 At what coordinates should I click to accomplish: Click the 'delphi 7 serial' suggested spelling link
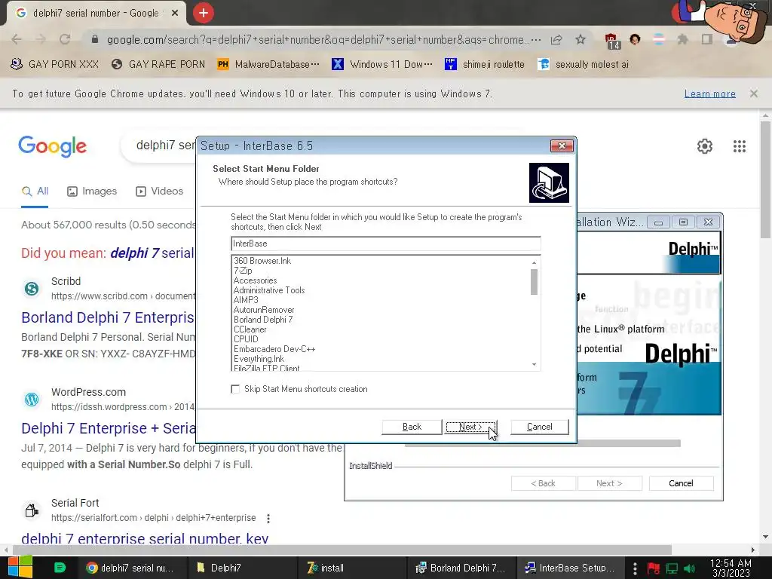click(x=152, y=253)
